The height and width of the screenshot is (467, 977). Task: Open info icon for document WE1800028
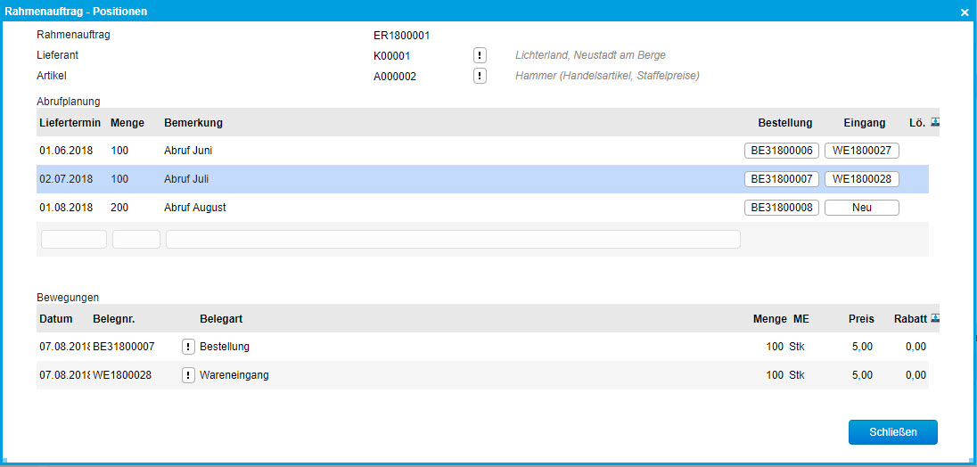(188, 375)
